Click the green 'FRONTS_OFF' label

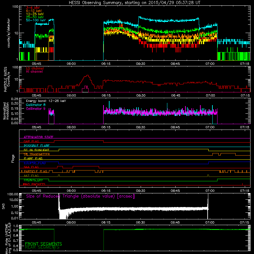click(33, 180)
